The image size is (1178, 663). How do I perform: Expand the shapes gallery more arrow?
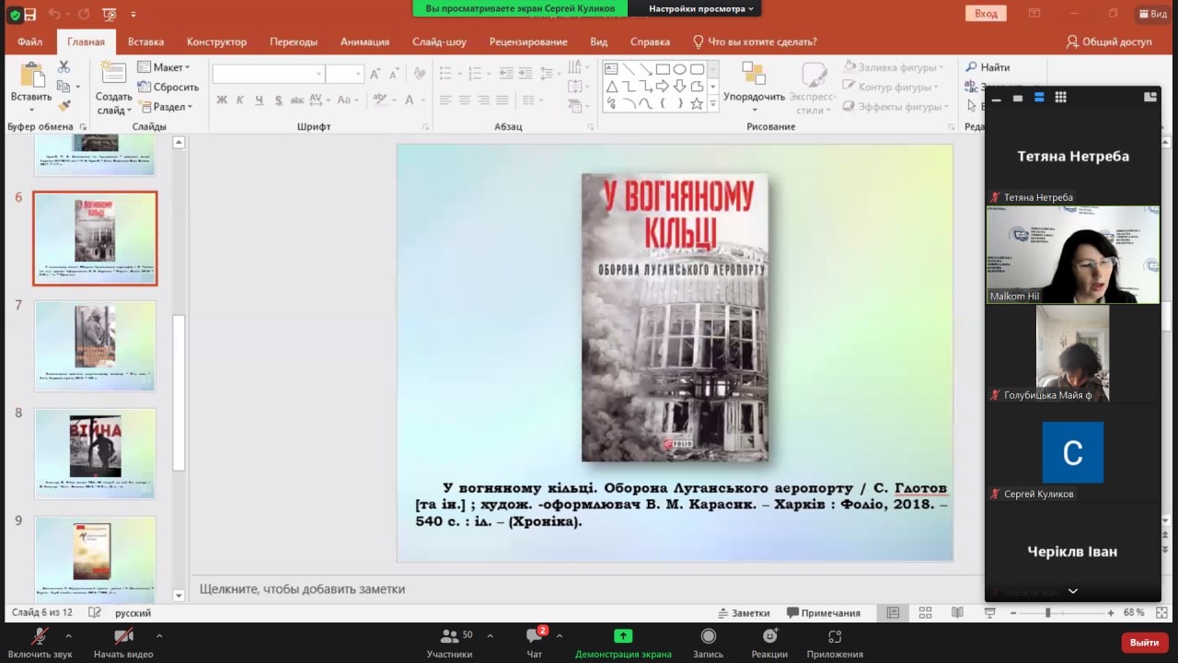[712, 106]
